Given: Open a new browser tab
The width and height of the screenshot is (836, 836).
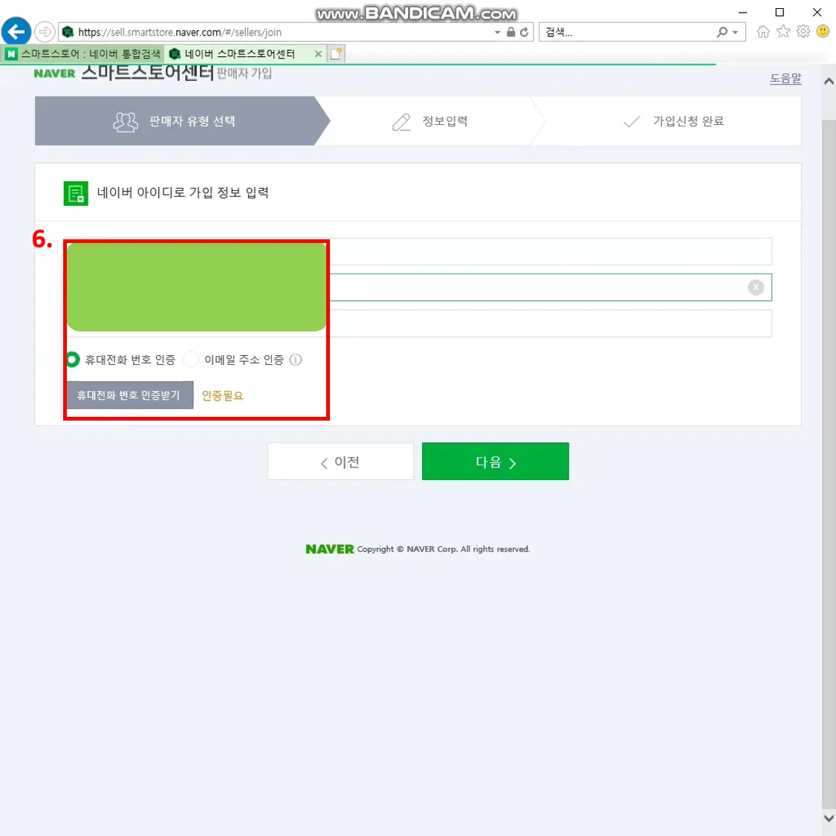Looking at the screenshot, I should tap(335, 54).
